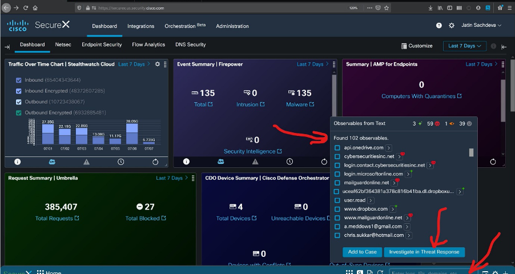
Task: Expand pivot menu for user.read
Action: pos(371,200)
